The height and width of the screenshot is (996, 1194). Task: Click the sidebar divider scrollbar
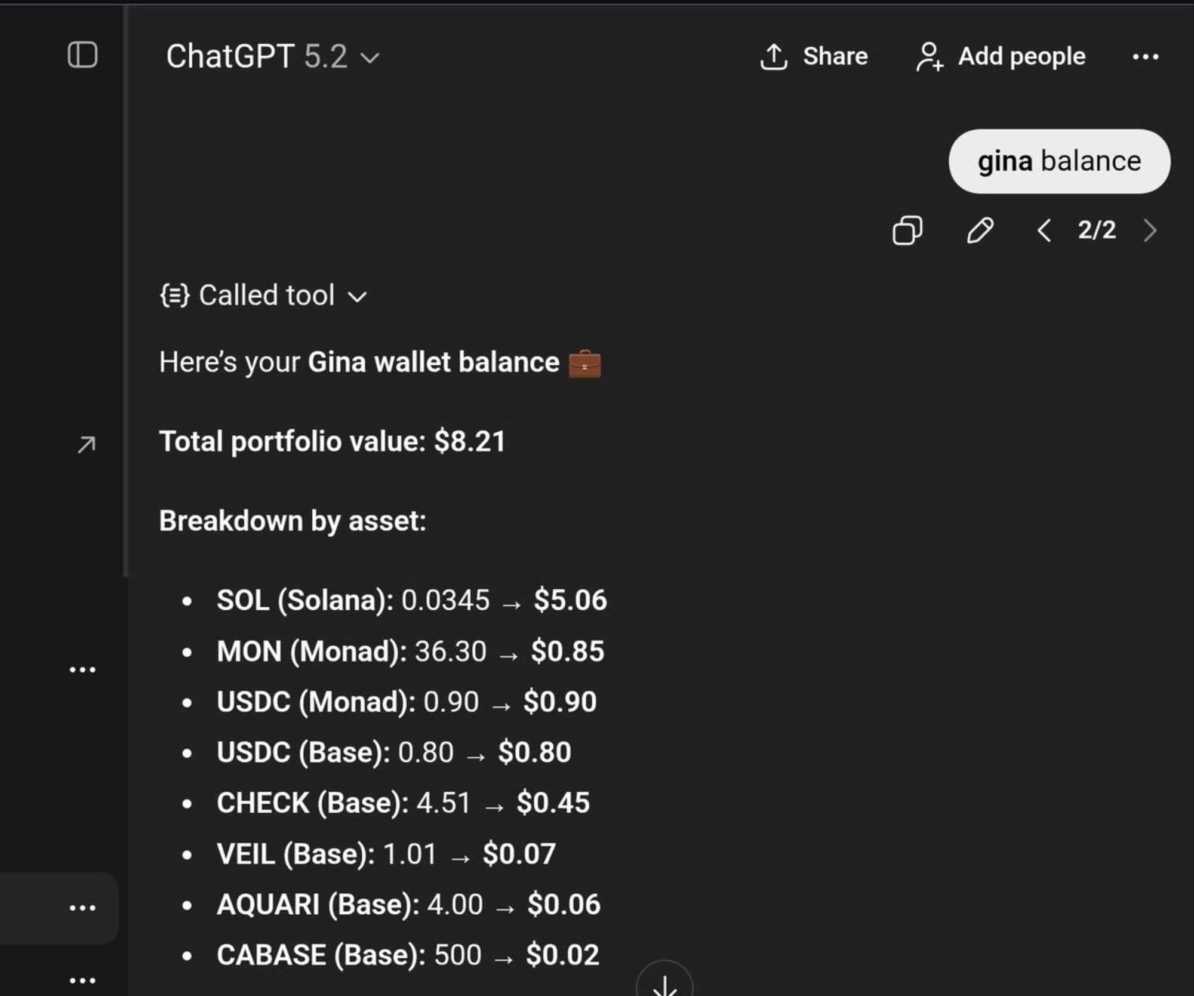125,293
